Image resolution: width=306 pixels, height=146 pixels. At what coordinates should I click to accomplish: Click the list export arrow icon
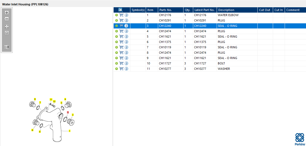click(x=7, y=47)
